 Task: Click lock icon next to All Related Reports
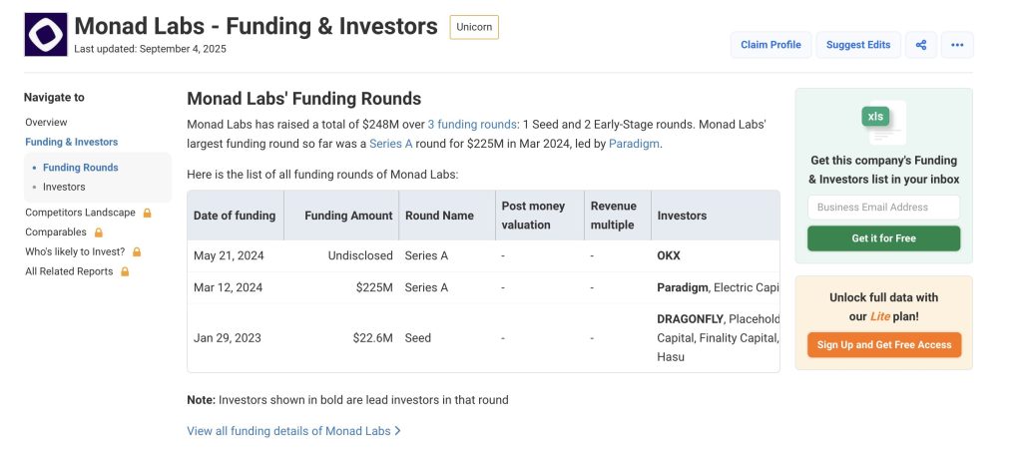pyautogui.click(x=125, y=271)
